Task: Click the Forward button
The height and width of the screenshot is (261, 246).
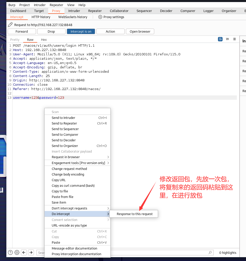Action: [22, 31]
